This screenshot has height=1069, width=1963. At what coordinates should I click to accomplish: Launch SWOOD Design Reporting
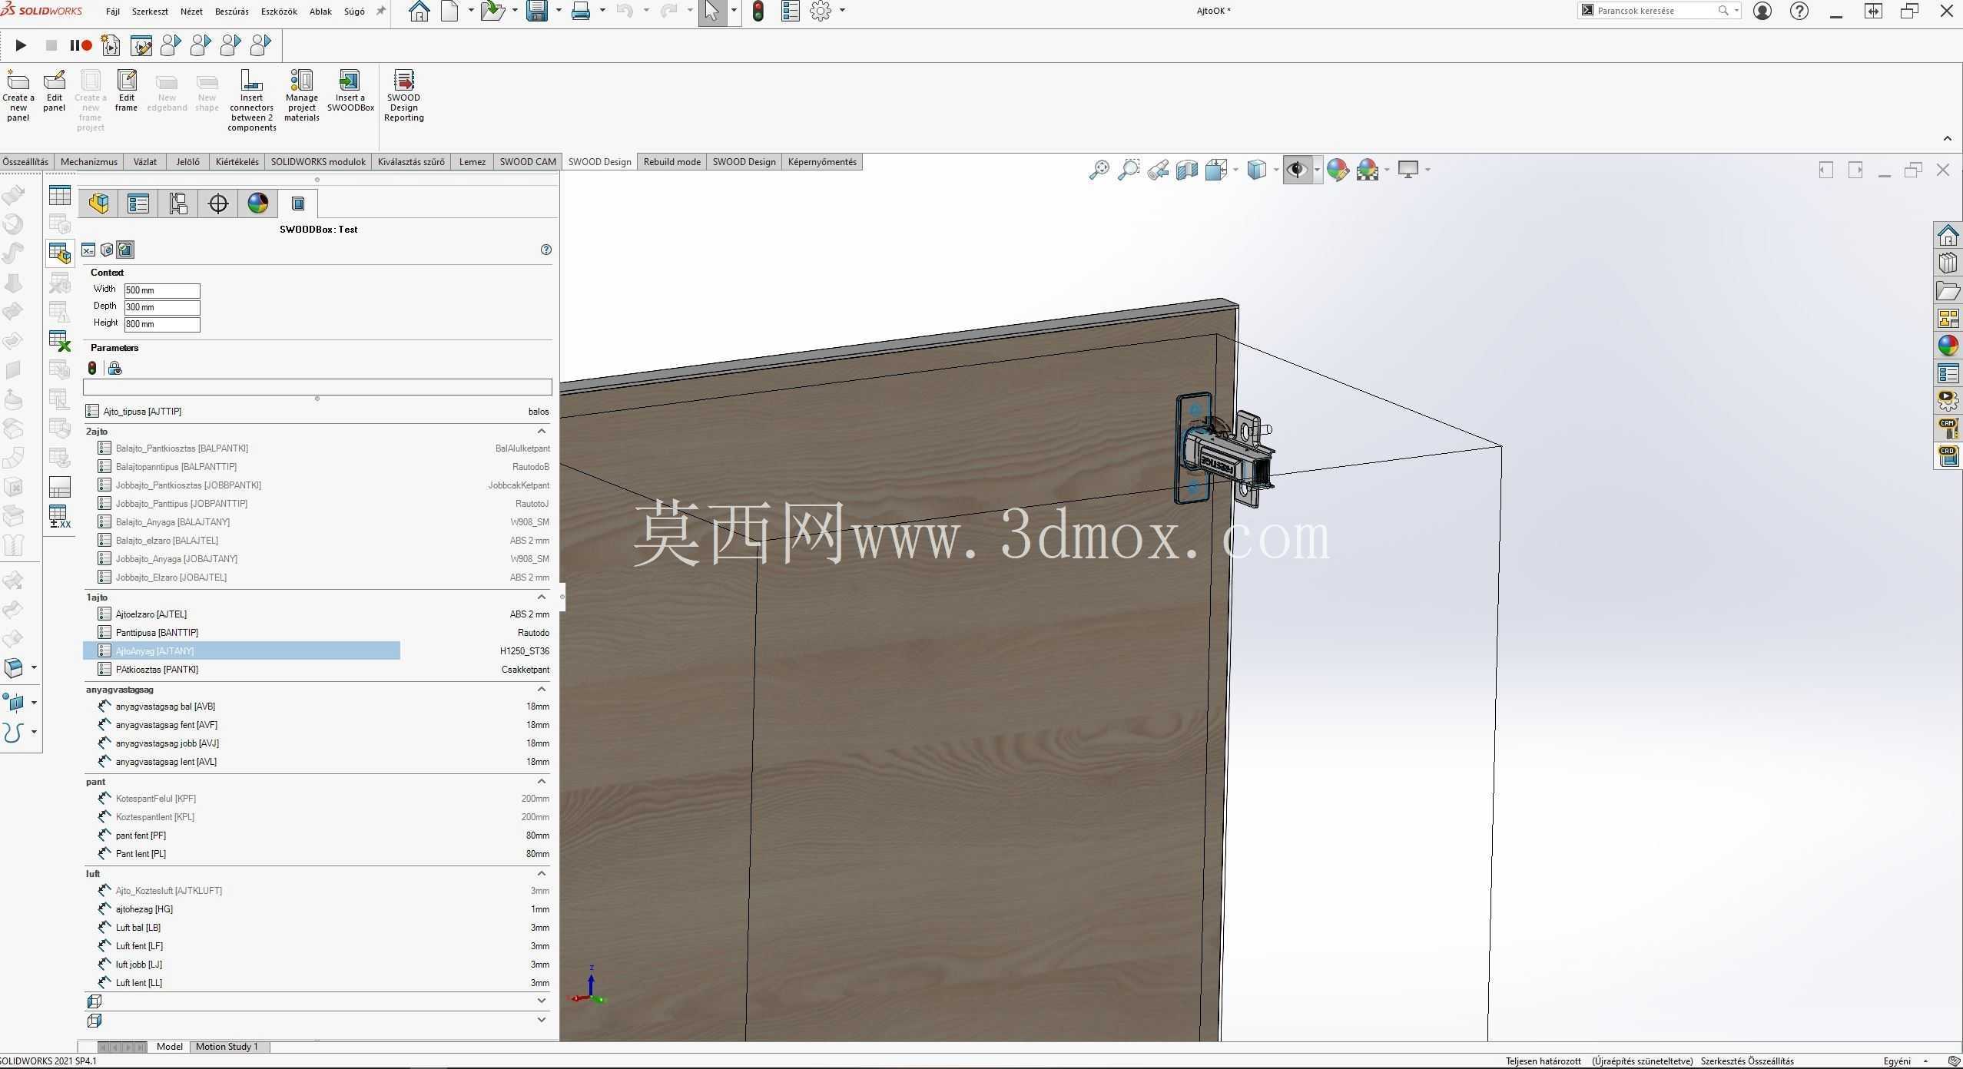coord(403,95)
